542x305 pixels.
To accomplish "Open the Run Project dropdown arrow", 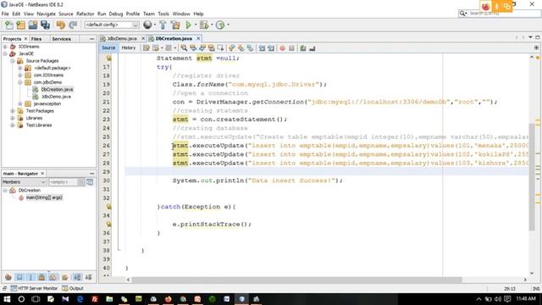I will pyautogui.click(x=196, y=25).
